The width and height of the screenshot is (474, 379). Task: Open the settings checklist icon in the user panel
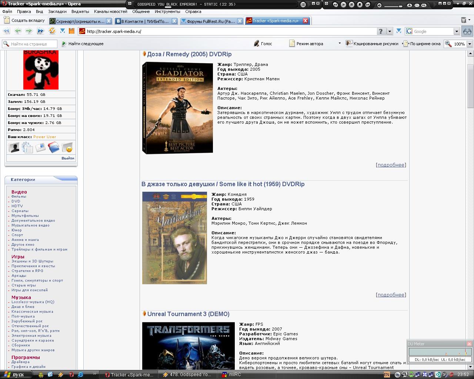coord(27,148)
